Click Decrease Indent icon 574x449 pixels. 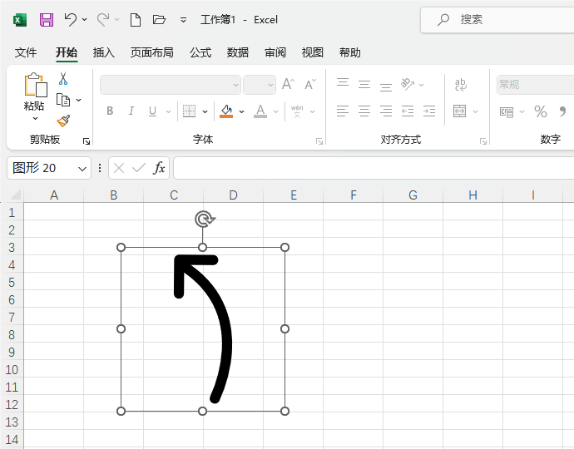point(408,111)
